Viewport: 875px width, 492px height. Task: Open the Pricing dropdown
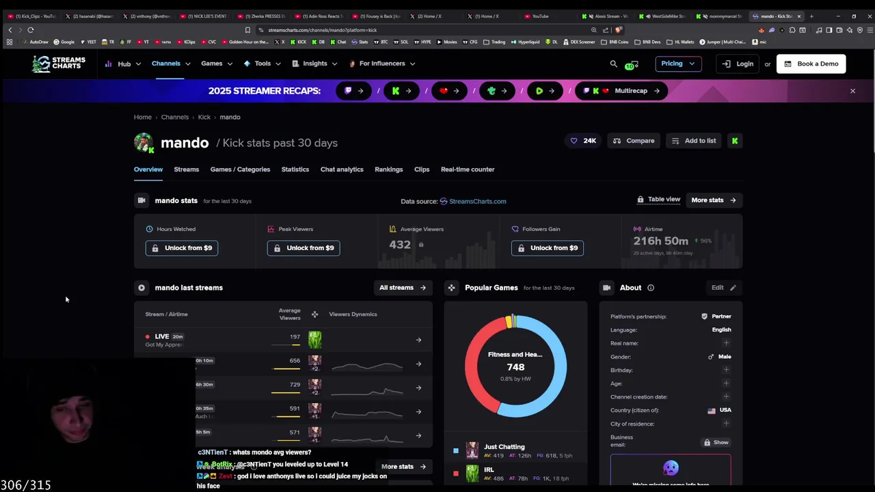coord(678,64)
